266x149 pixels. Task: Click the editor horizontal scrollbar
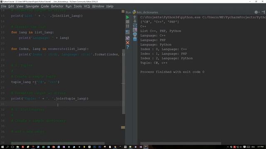pyautogui.click(x=58, y=143)
